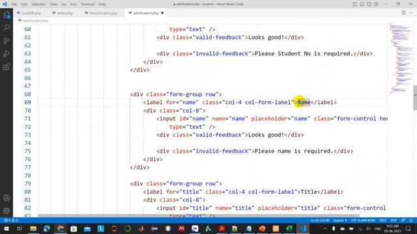Toggle primary side bar layout icon
417x234 pixels.
pyautogui.click(x=354, y=4)
